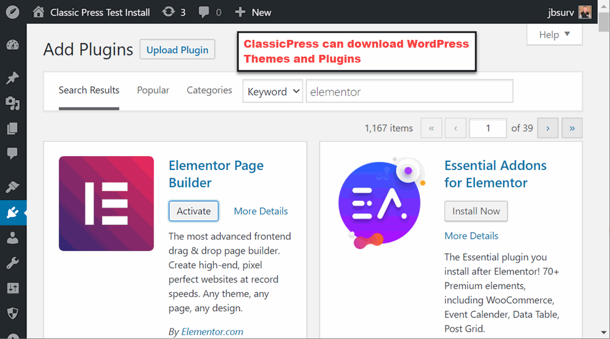
Task: Open the Elementor Page Builder title link
Action: (x=216, y=174)
